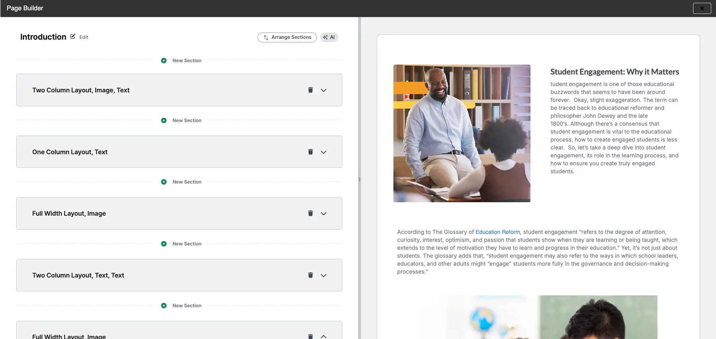Click trash icon on first Full Width Layout, Image

311,213
